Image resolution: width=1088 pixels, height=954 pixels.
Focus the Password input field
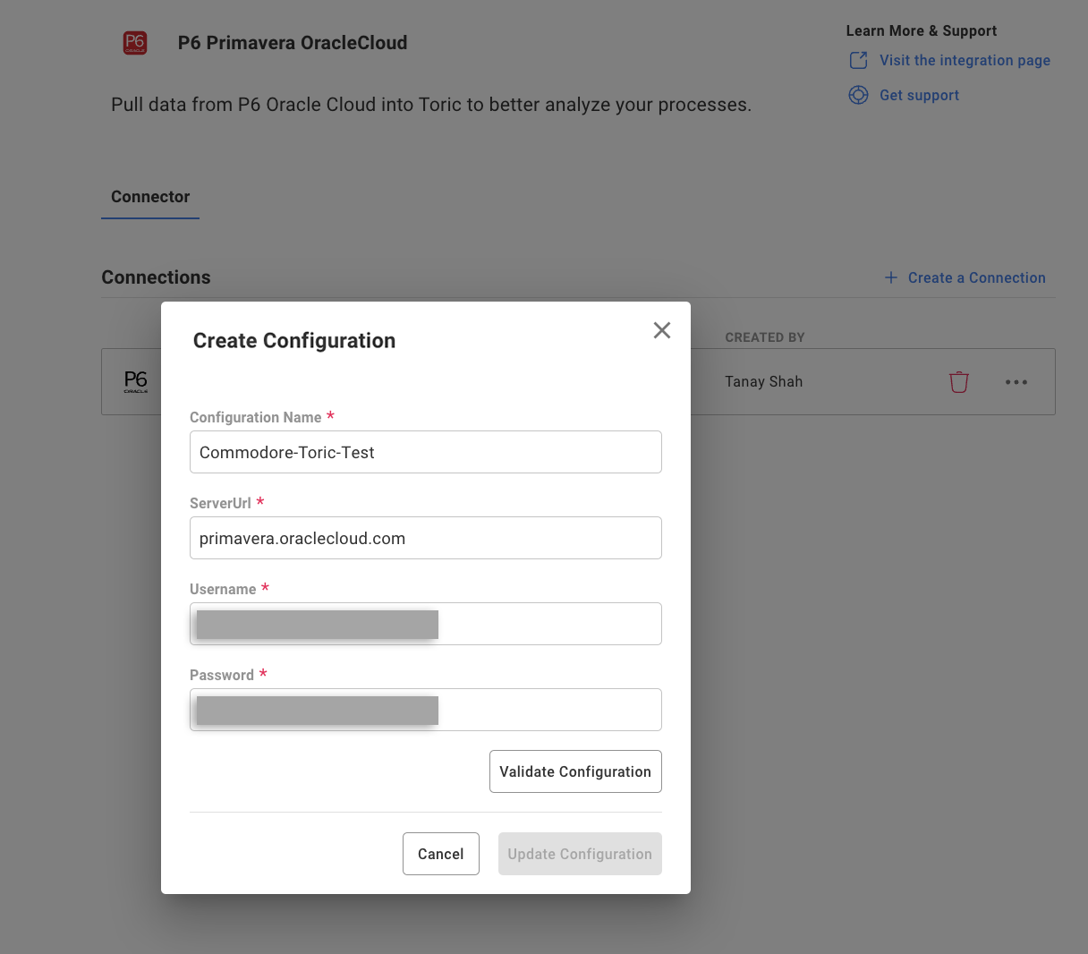[x=426, y=710]
